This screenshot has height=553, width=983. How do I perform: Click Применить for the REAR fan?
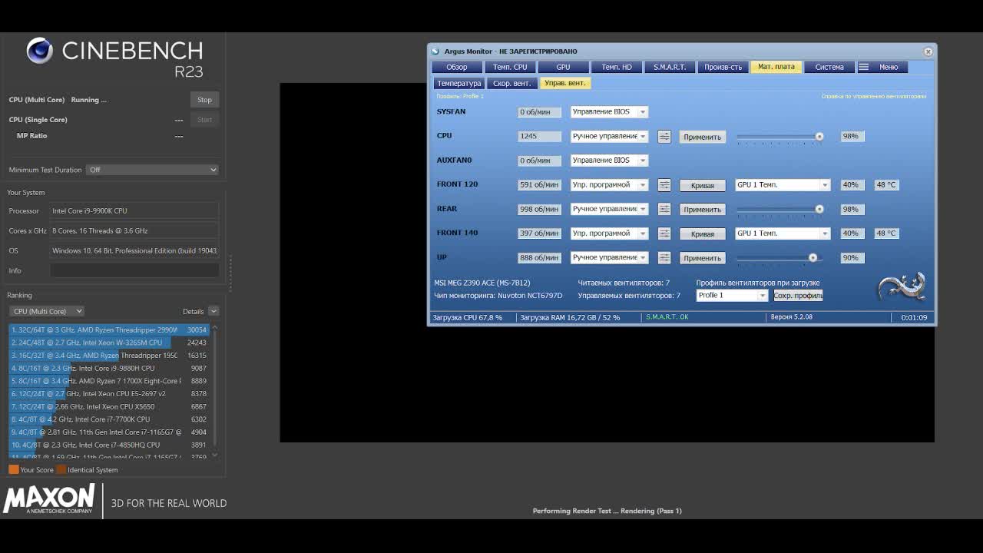pos(702,210)
